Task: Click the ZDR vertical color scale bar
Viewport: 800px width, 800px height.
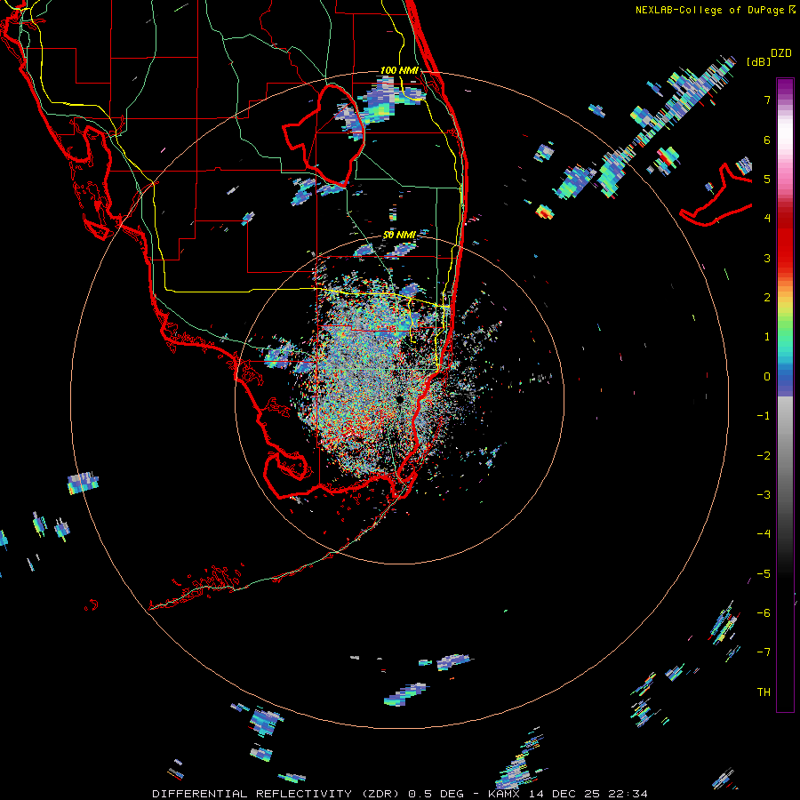Action: click(x=785, y=395)
